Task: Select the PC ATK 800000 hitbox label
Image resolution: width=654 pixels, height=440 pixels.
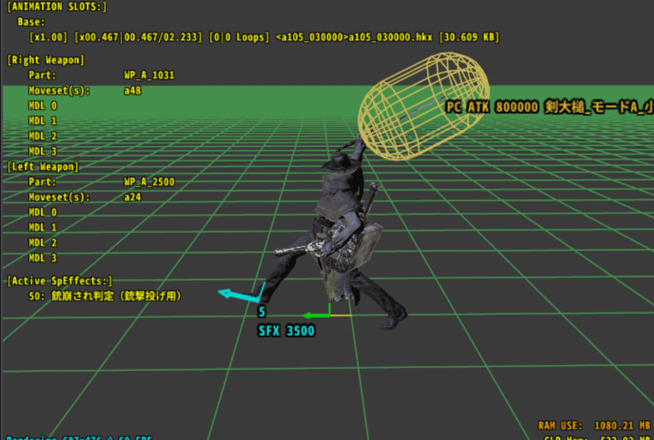Action: tap(550, 107)
